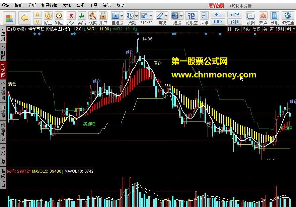Click the 买入 buy icon
Screen dimensions: 296x207
point(71,18)
